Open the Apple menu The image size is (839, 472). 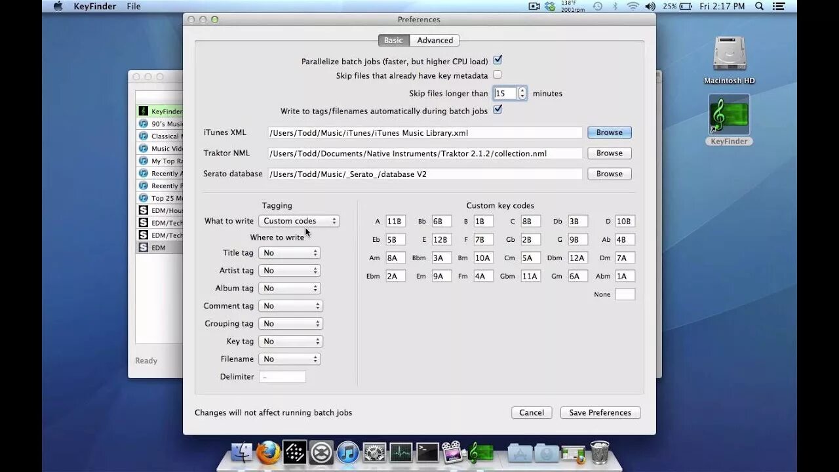58,7
